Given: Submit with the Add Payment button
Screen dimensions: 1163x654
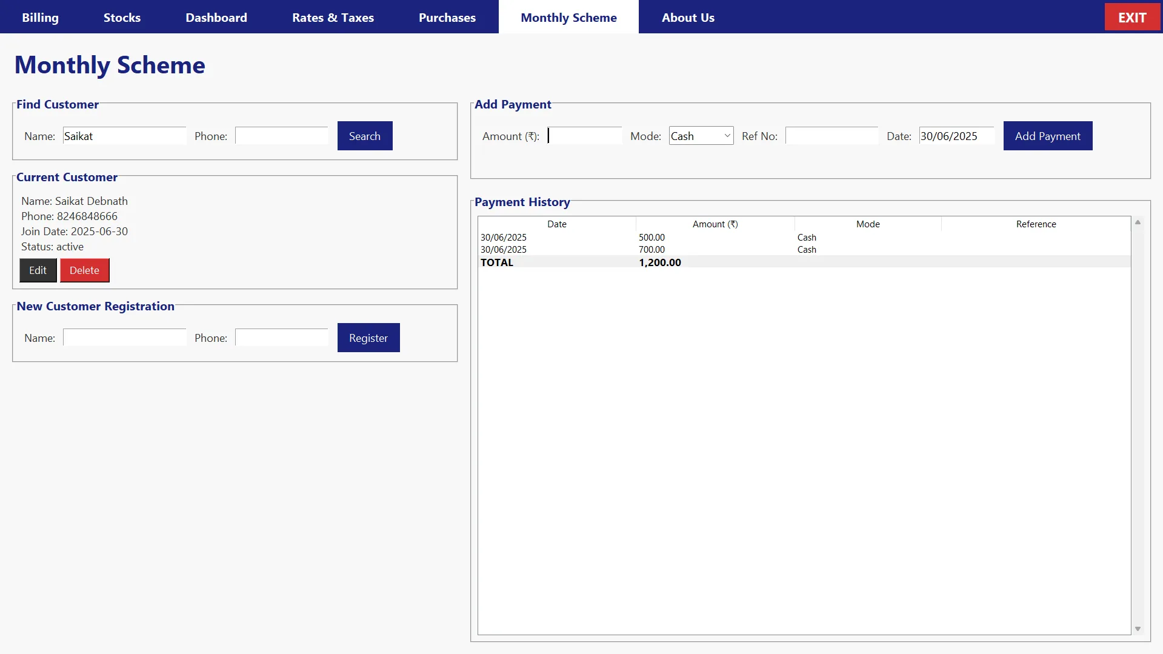Looking at the screenshot, I should pos(1047,136).
